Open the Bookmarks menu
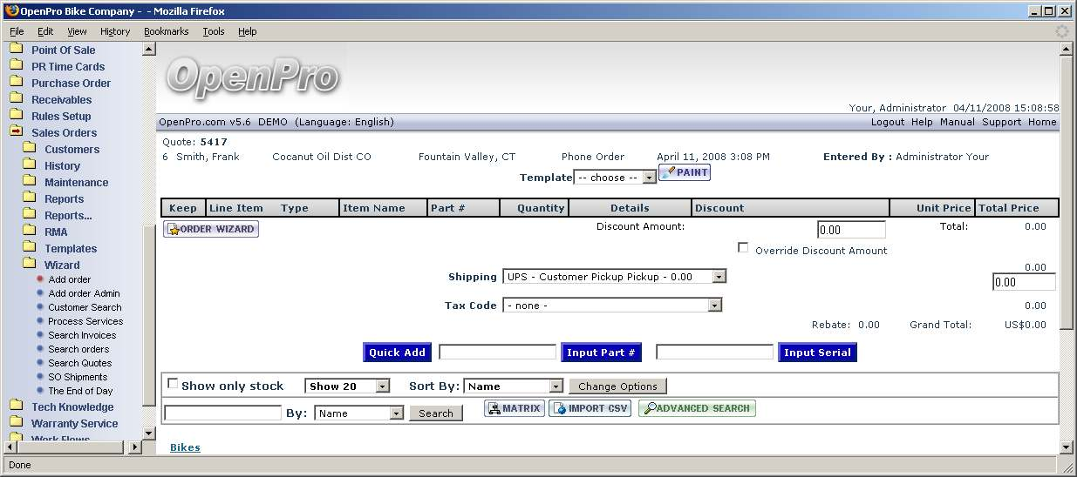1077x477 pixels. point(166,31)
